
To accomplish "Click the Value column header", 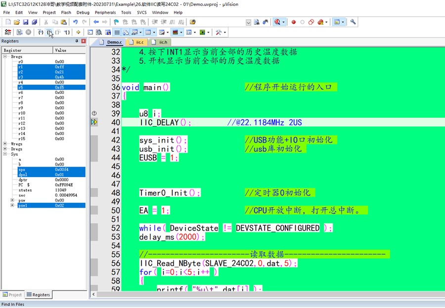I will point(69,50).
